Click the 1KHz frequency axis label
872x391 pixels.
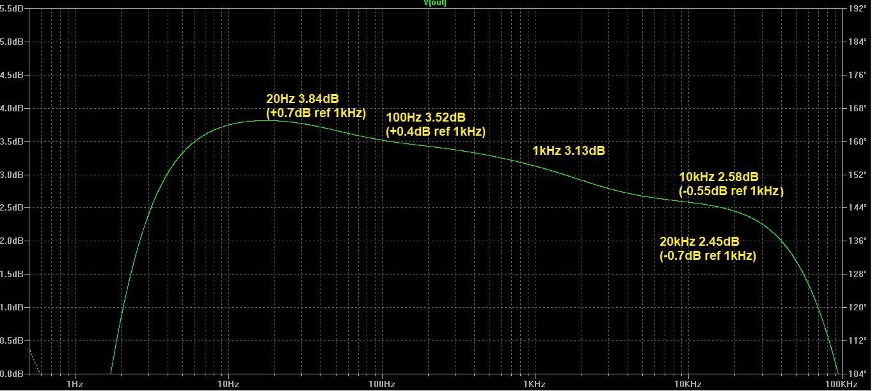534,384
